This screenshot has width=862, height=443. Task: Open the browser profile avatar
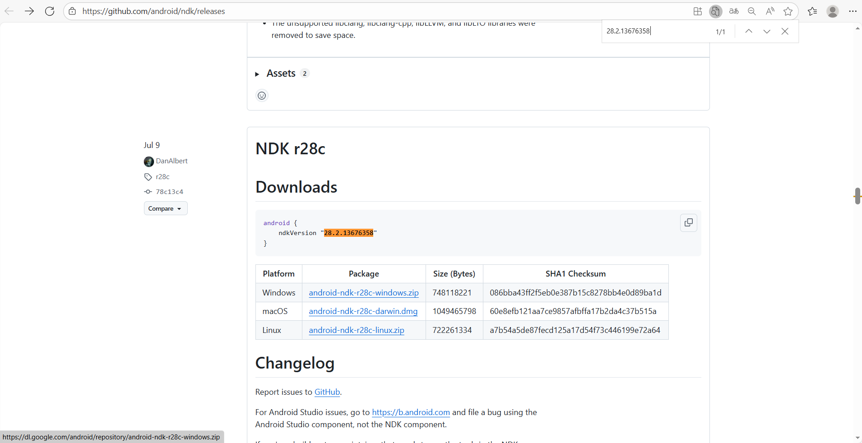coord(833,11)
